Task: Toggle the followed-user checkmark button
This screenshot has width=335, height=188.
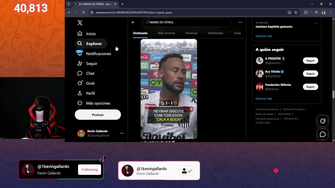Action: [186, 171]
